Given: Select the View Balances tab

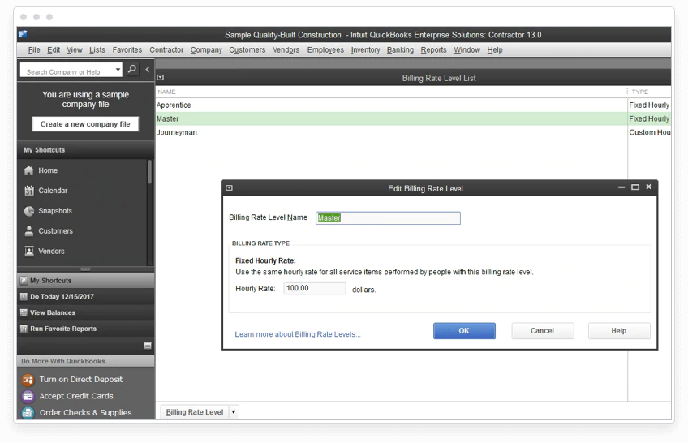Looking at the screenshot, I should pos(85,312).
